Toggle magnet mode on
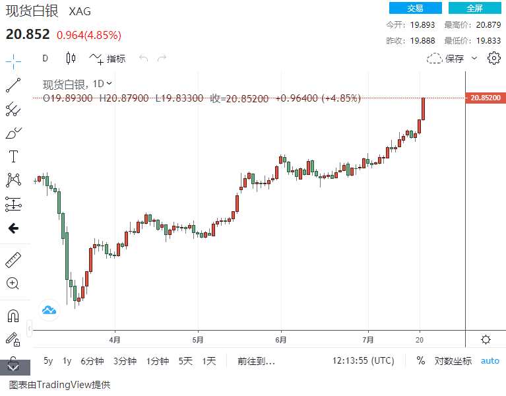This screenshot has width=506, height=396. click(x=13, y=315)
